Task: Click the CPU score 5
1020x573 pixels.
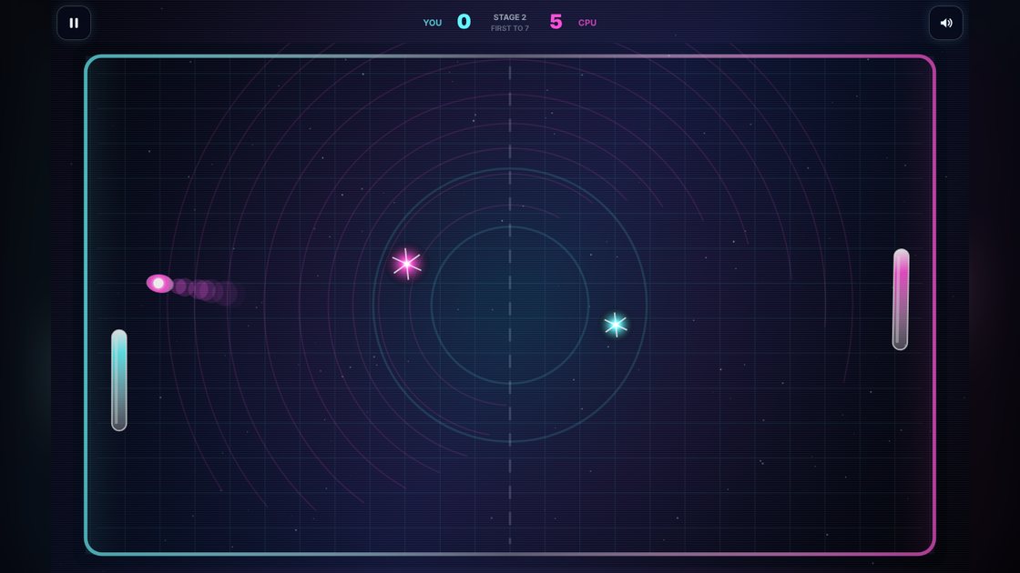Action: (556, 22)
